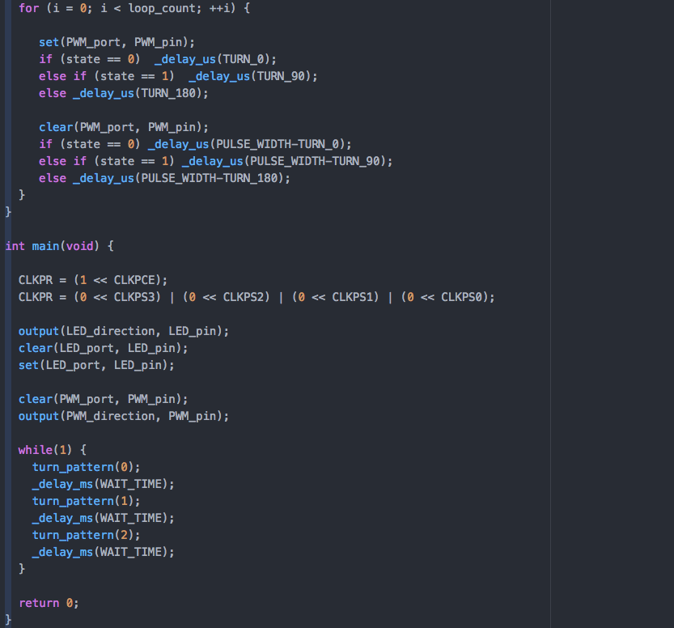Click '_delay_us(TURN_0)' call
Image resolution: width=674 pixels, height=628 pixels.
click(x=215, y=59)
